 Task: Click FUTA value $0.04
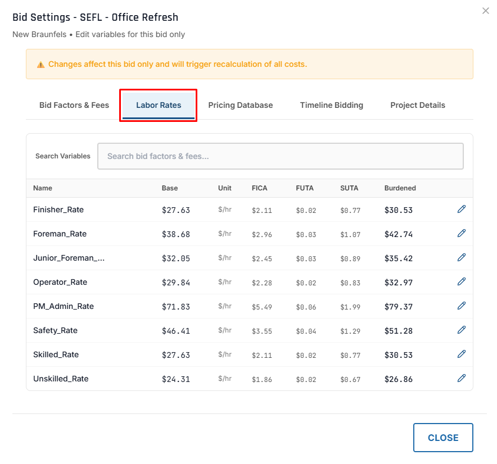click(306, 331)
